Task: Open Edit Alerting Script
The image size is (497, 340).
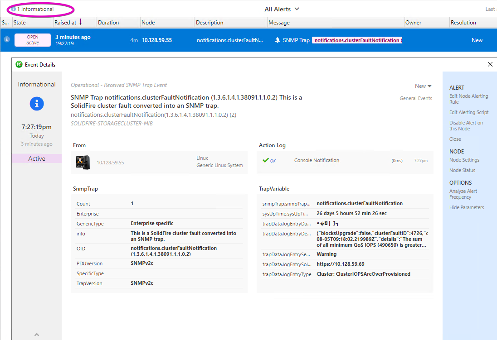Action: point(469,112)
